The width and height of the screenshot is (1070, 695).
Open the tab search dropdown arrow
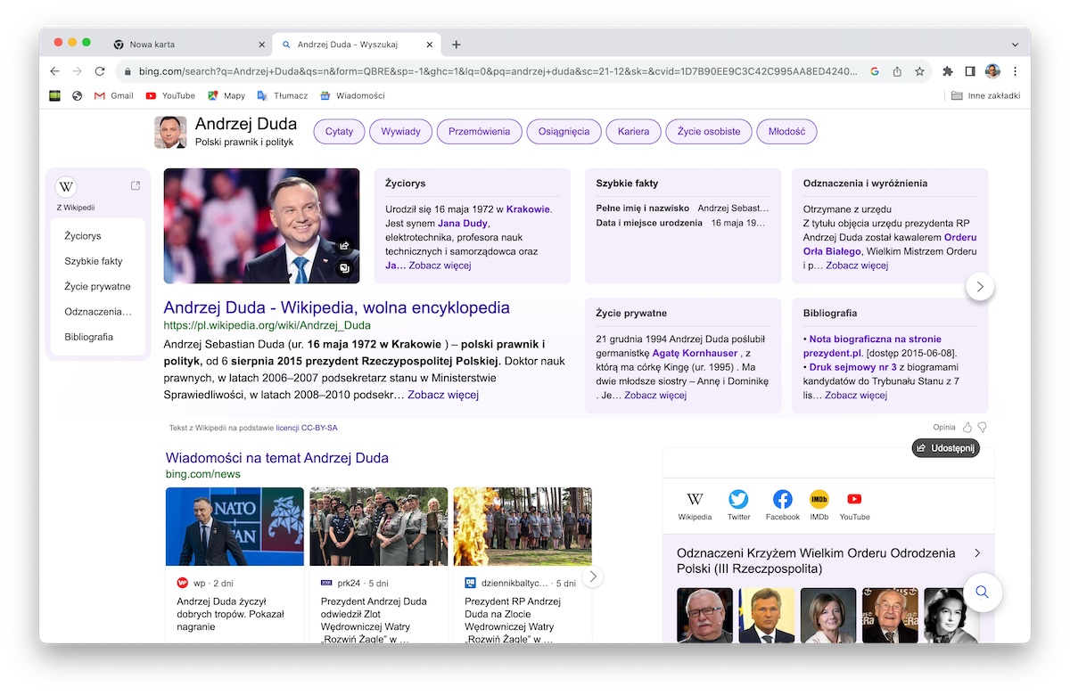(x=1015, y=45)
